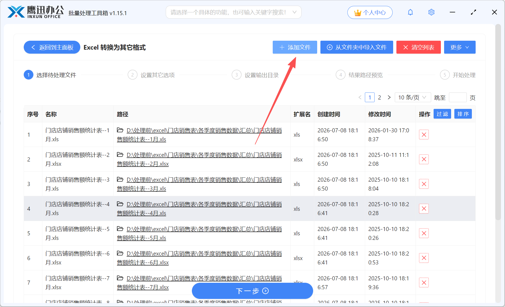Click 下一步 next step button
The width and height of the screenshot is (505, 307).
(252, 291)
